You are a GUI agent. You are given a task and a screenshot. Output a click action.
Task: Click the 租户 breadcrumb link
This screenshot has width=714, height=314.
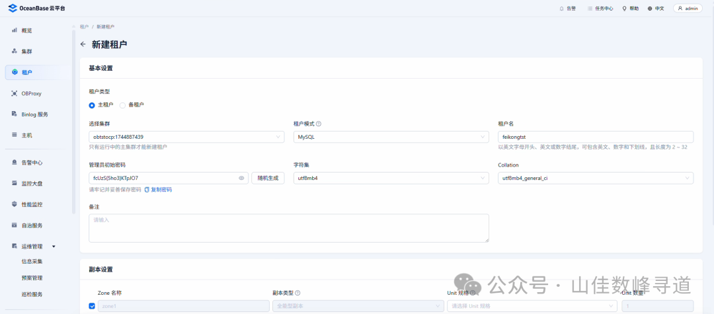pos(84,27)
